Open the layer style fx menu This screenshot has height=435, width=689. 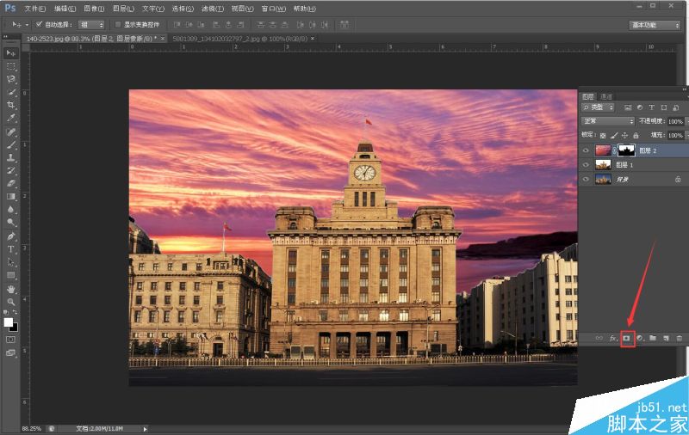coord(613,339)
